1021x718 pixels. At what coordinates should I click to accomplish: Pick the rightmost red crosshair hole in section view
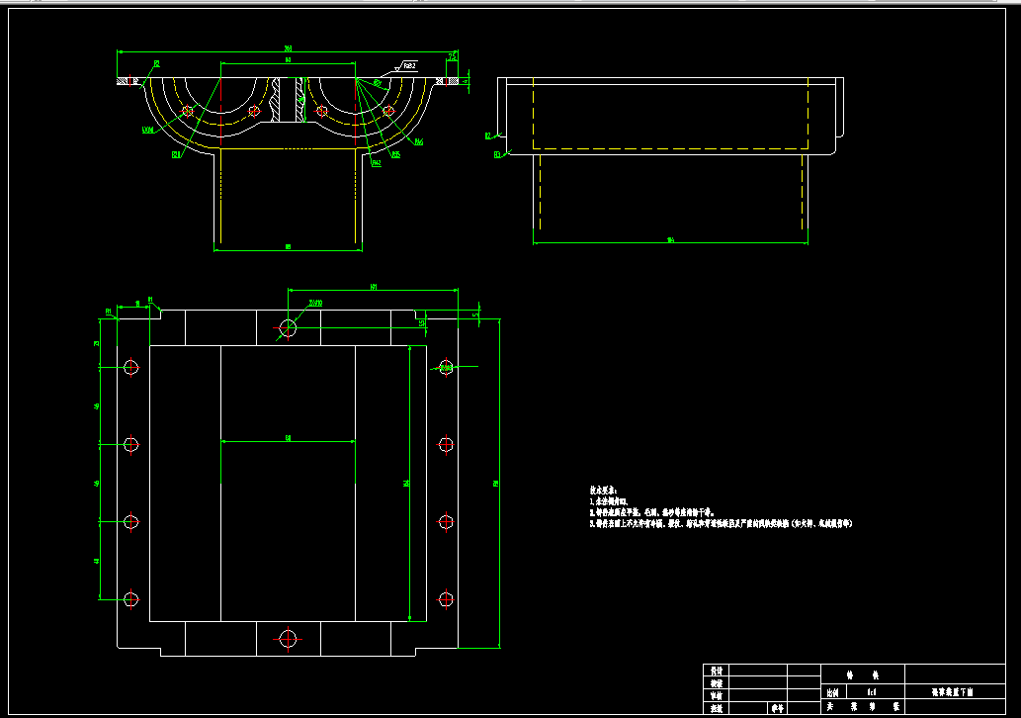(388, 111)
